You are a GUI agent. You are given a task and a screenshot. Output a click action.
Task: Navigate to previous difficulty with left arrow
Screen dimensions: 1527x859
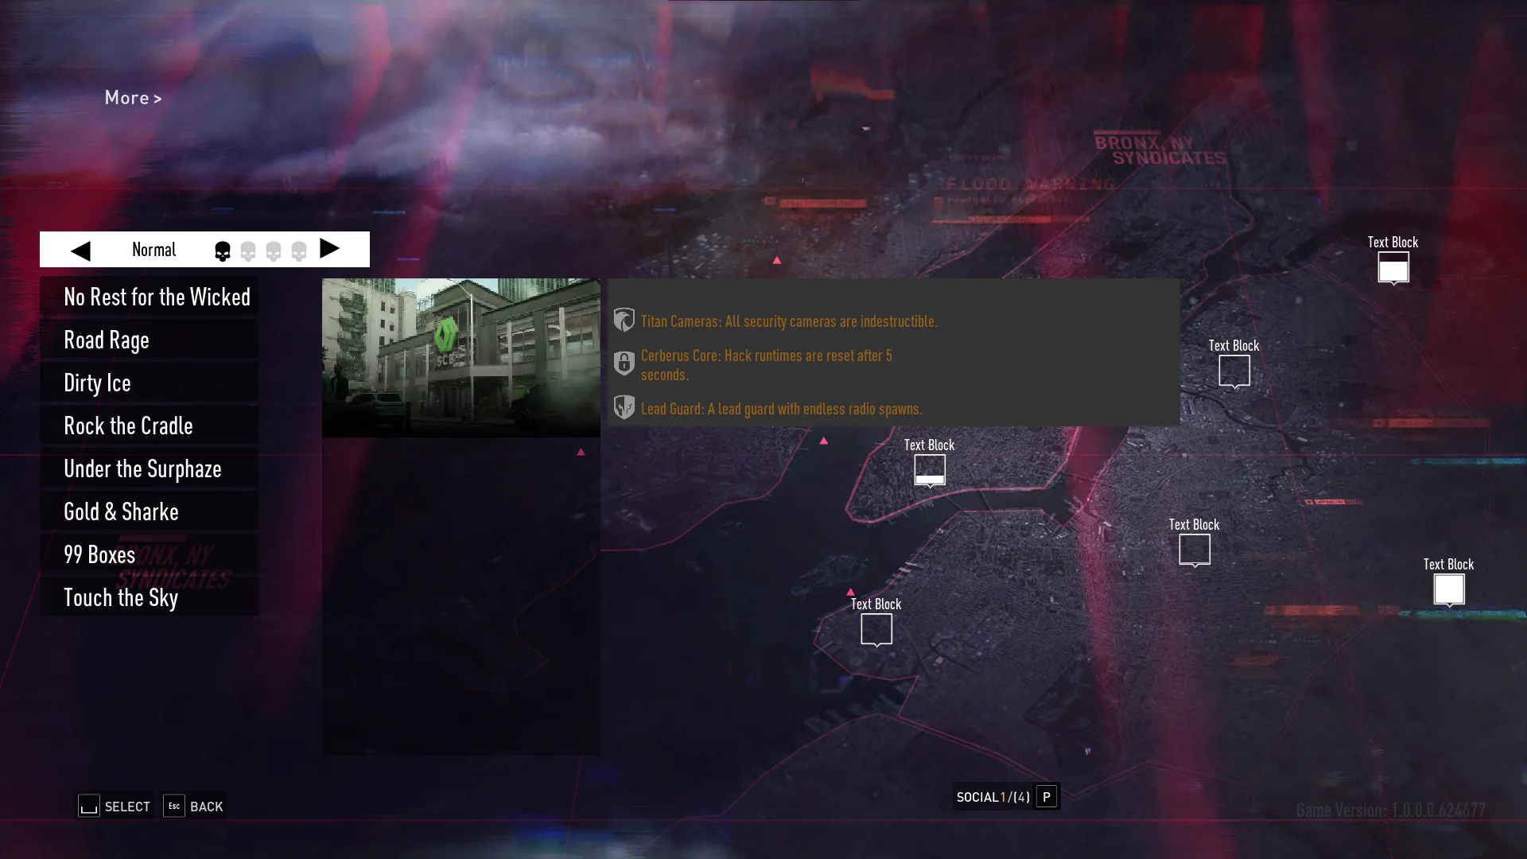point(82,250)
